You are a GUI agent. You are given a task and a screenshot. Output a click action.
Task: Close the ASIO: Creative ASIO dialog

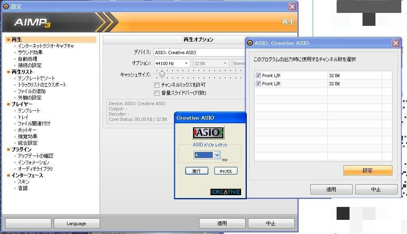(396, 43)
